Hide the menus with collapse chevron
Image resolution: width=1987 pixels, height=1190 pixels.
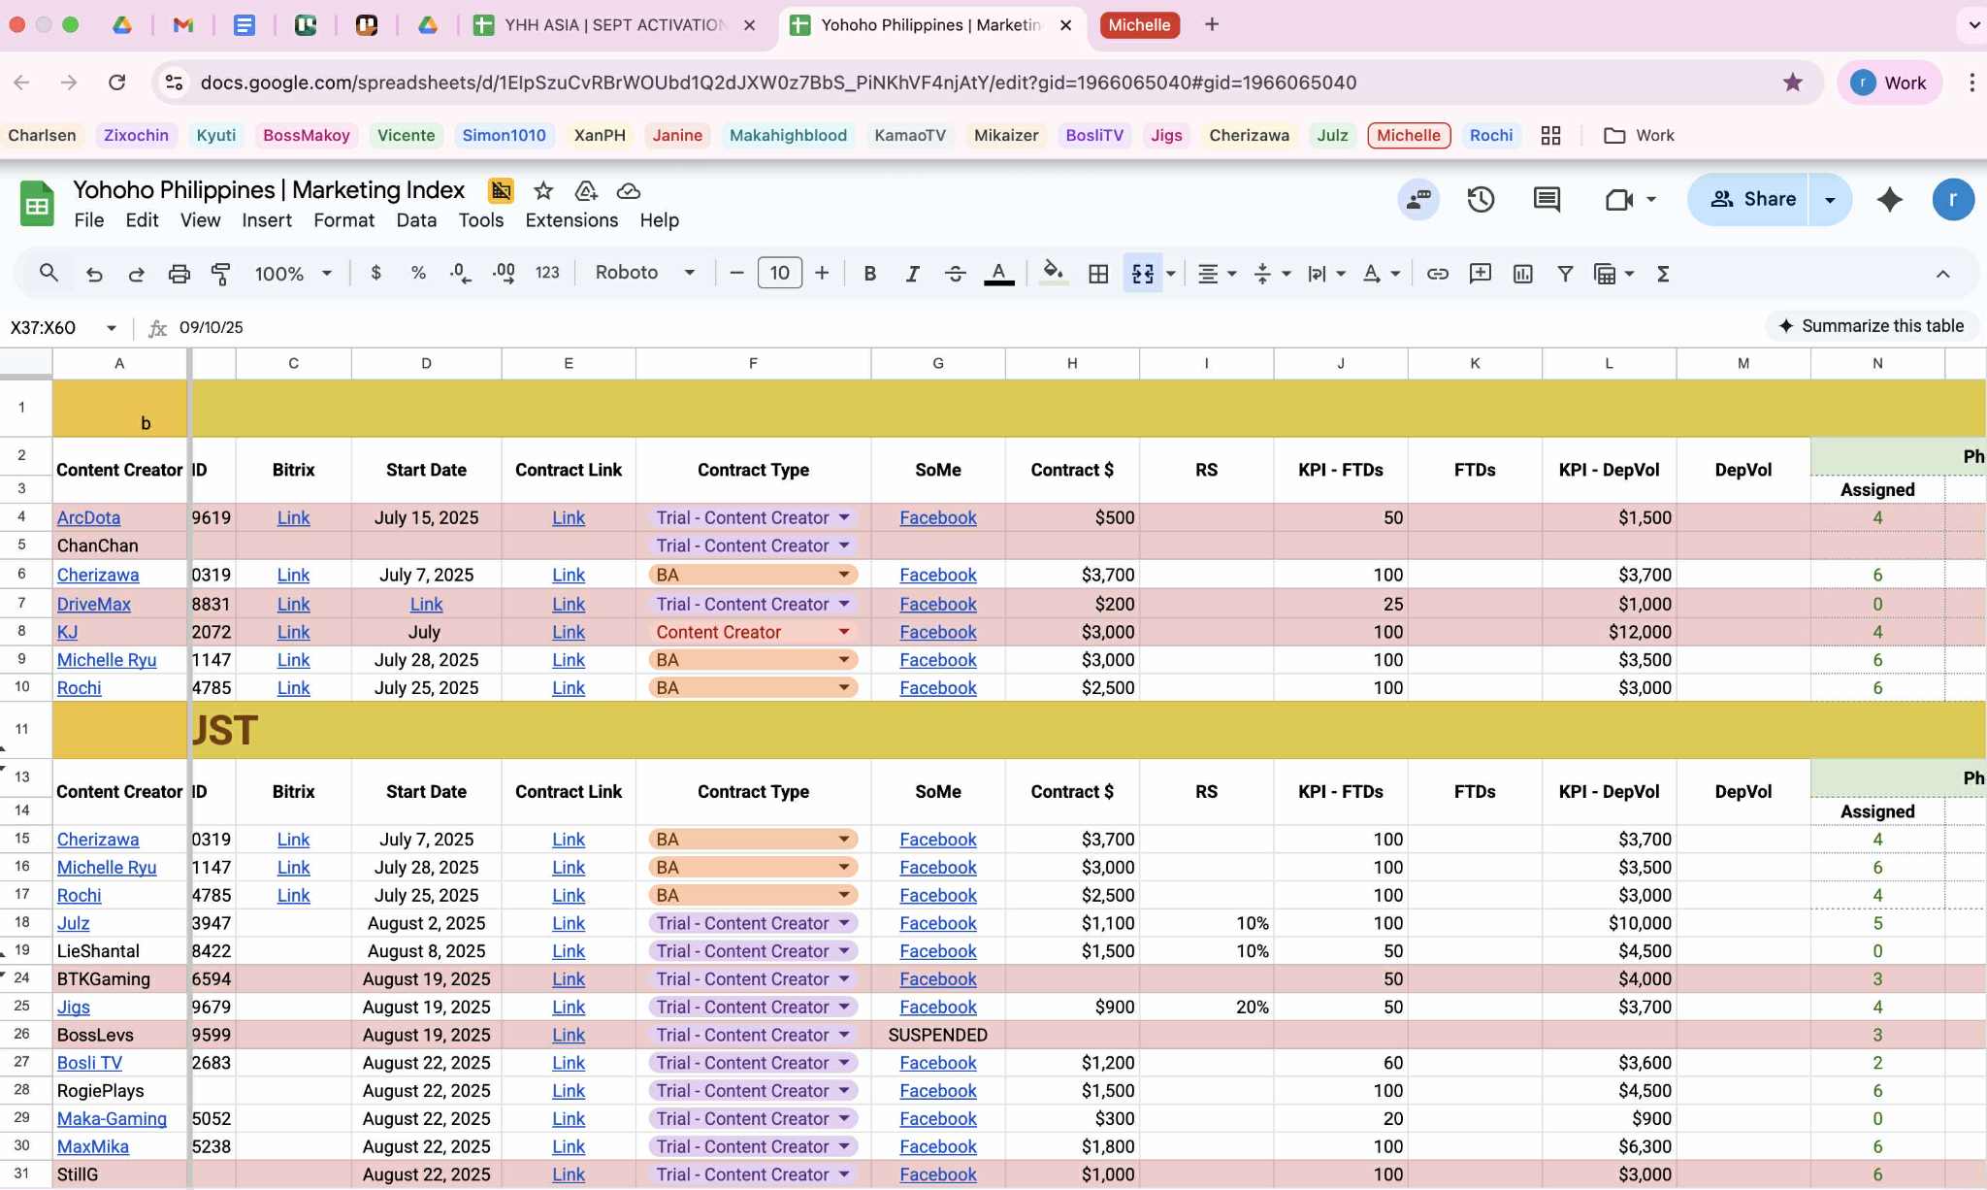click(x=1942, y=274)
